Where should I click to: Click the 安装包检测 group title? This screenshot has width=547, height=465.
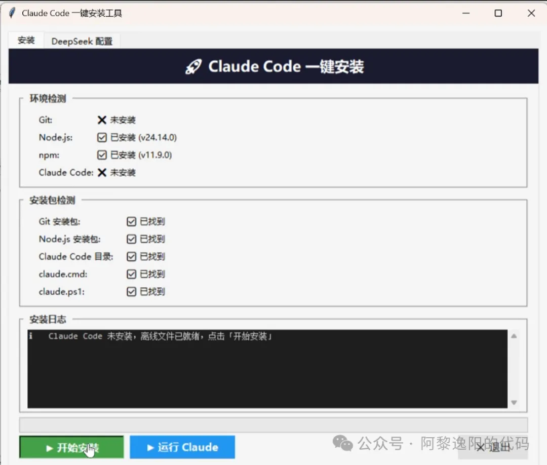(x=52, y=200)
